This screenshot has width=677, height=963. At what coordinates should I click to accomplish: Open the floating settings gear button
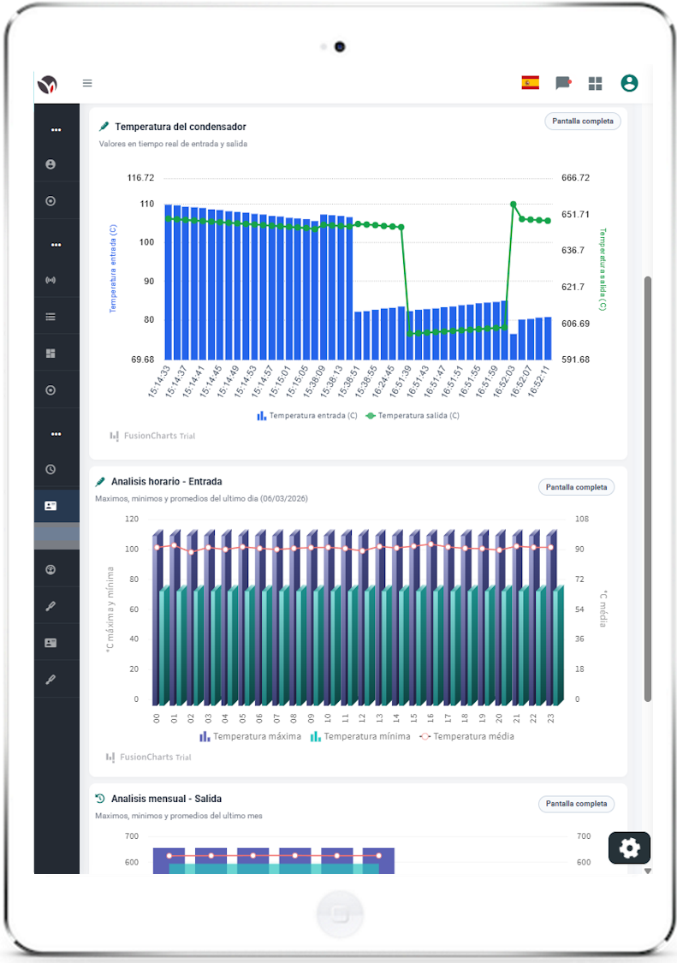point(629,848)
